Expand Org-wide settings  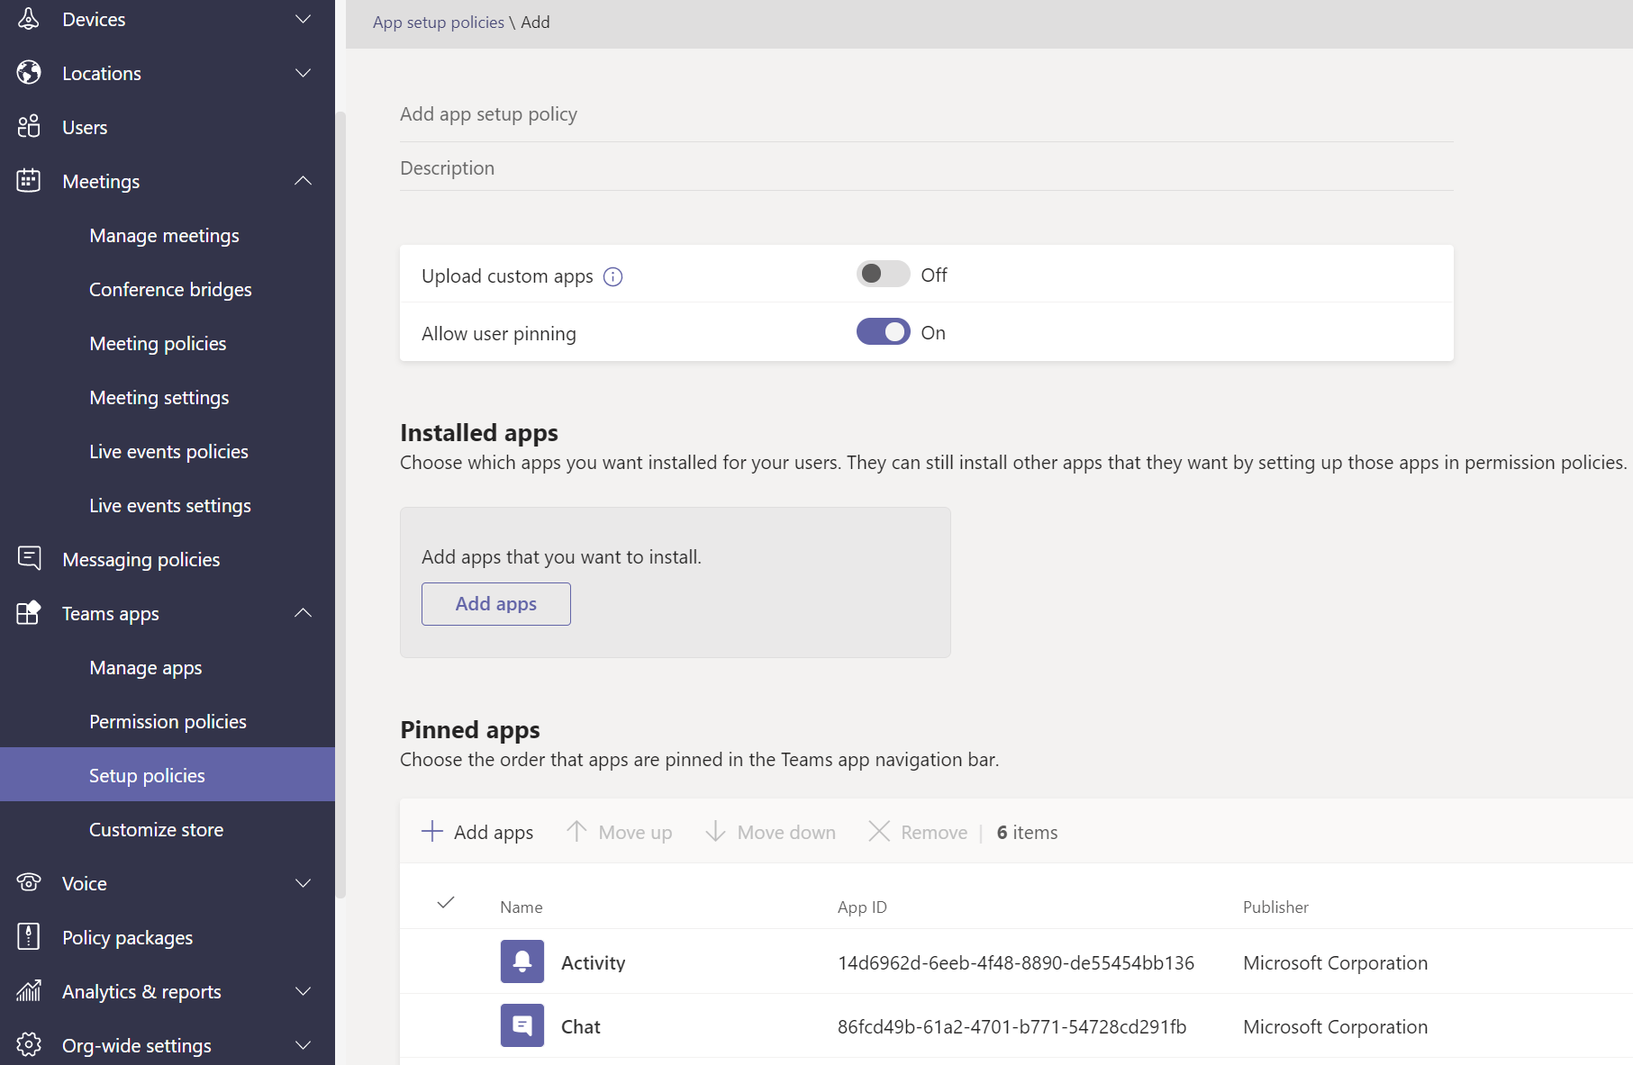tap(303, 1044)
